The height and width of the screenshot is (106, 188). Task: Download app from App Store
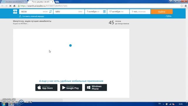point(46,87)
